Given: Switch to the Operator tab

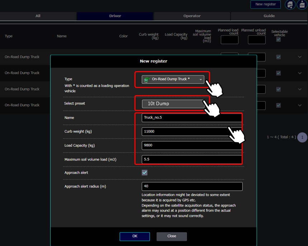Looking at the screenshot, I should (x=192, y=16).
